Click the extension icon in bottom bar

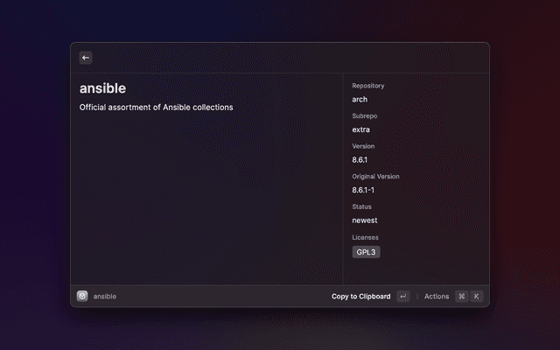tap(82, 297)
